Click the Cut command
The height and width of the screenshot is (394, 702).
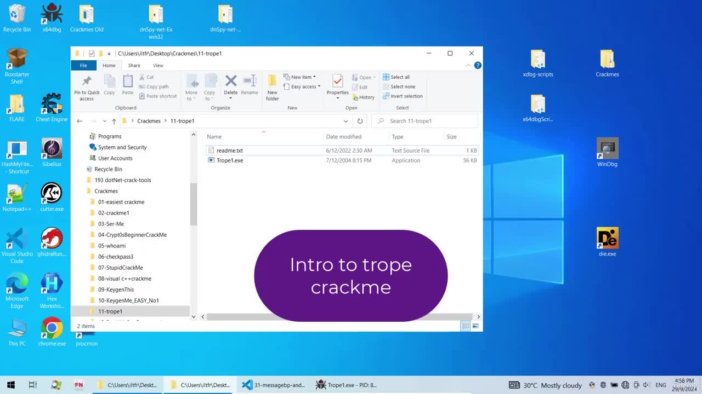[146, 77]
